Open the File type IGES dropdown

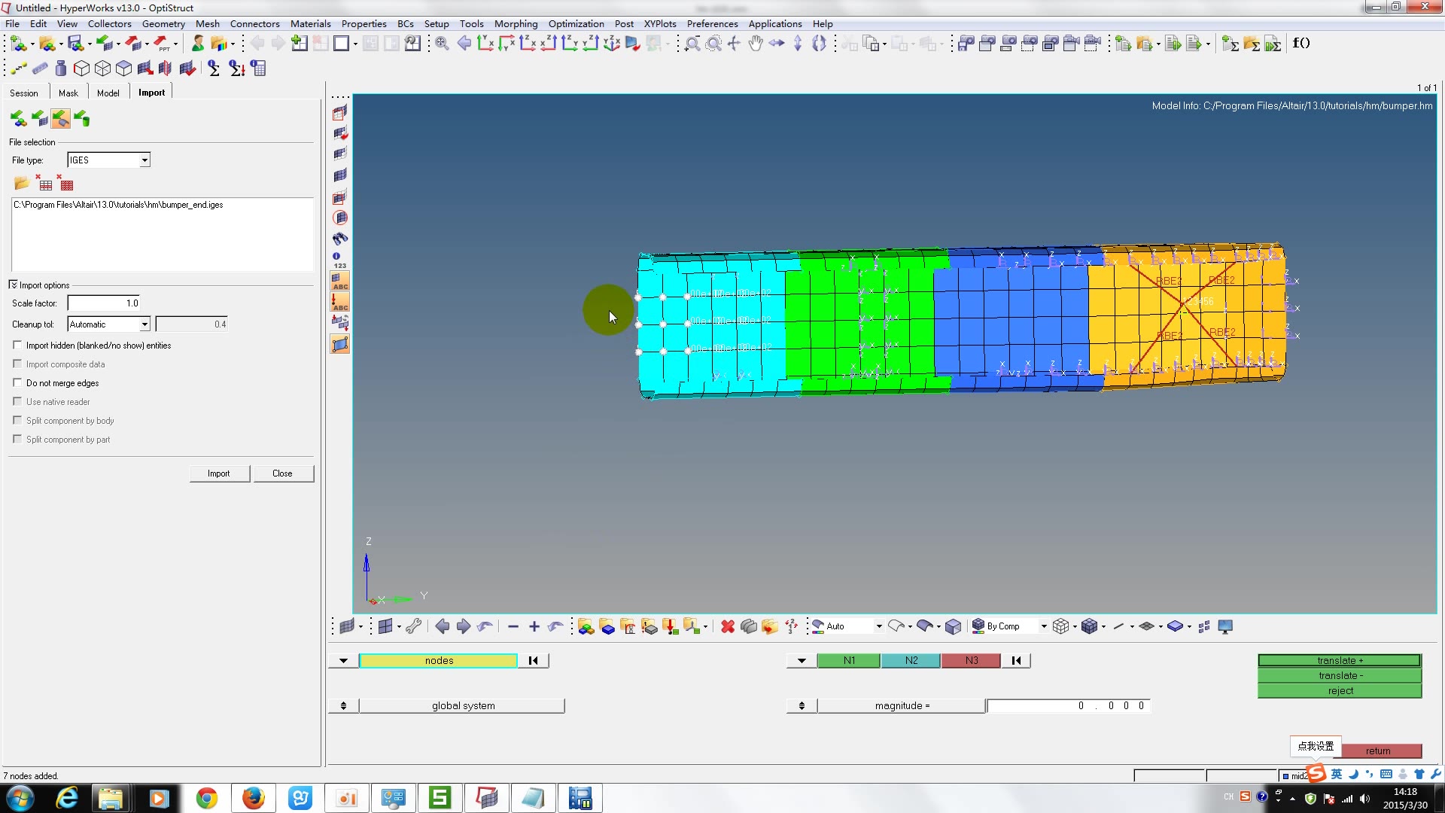pos(144,160)
